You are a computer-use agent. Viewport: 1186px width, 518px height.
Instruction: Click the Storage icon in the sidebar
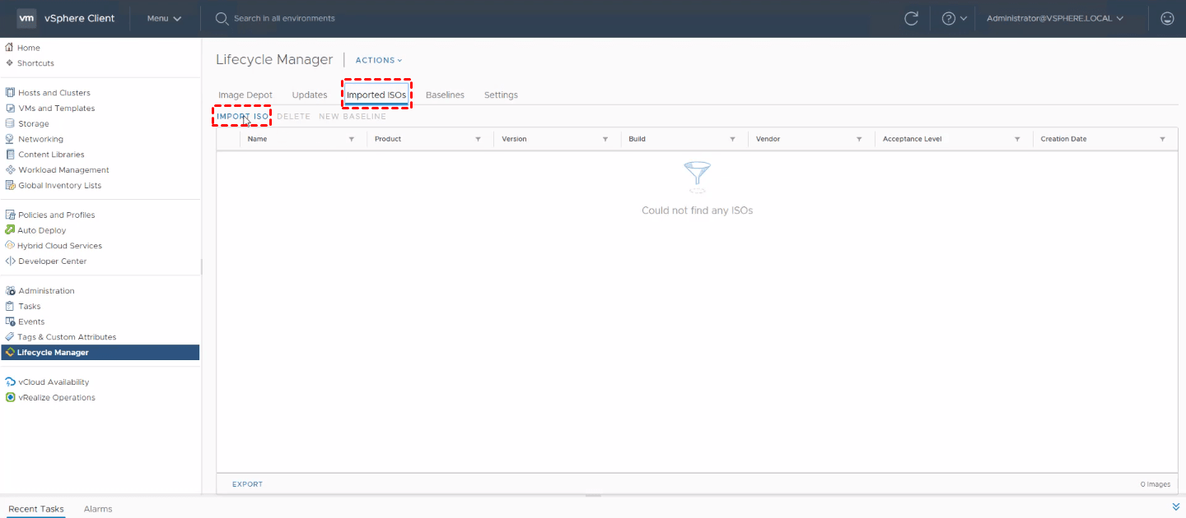(11, 123)
